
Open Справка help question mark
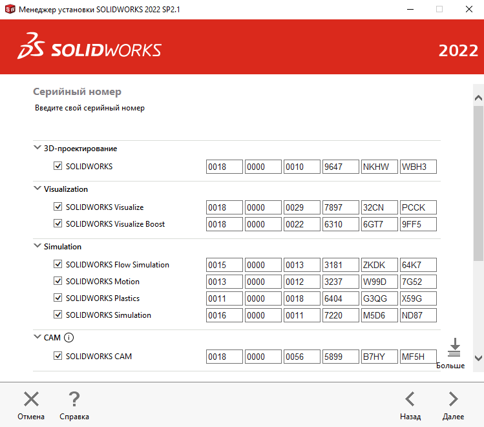(x=74, y=399)
